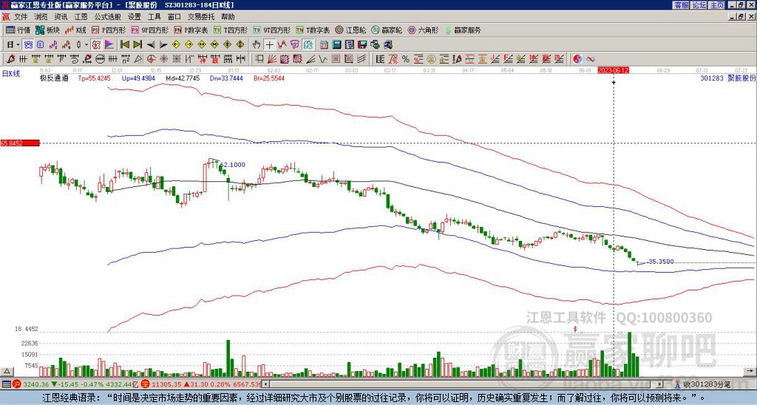Expand the candlestick type dropdown arrow
The image size is (757, 405).
pos(86,45)
